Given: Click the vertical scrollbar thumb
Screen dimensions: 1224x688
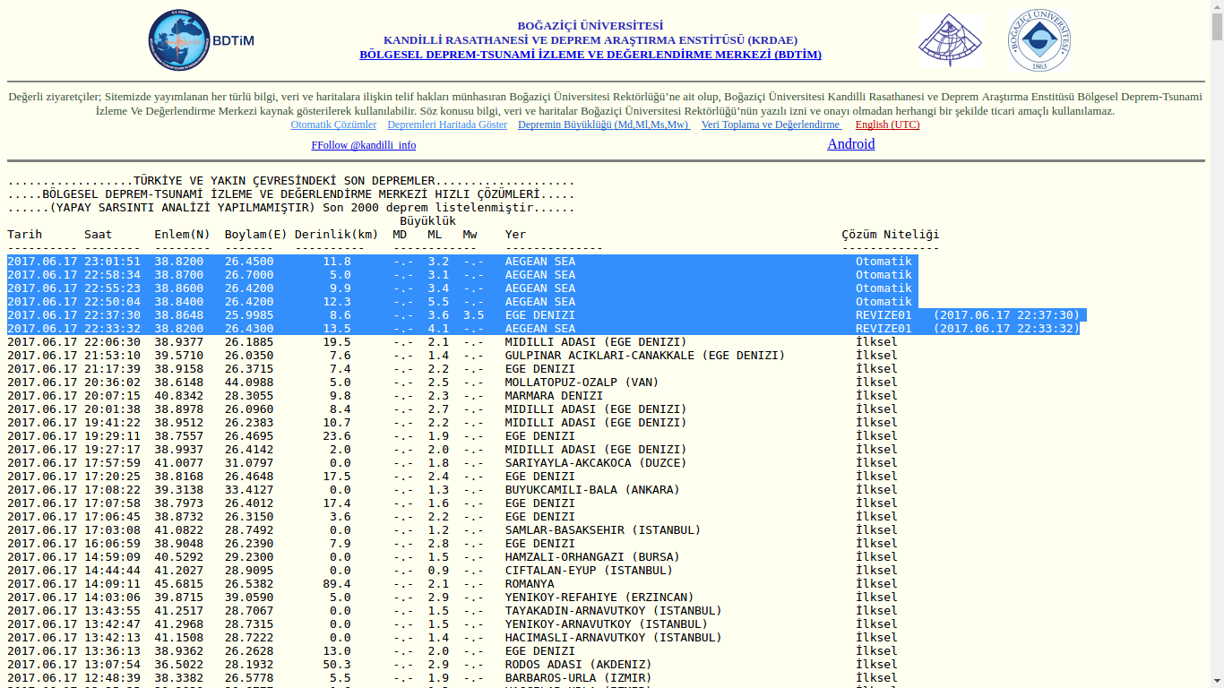Looking at the screenshot, I should pyautogui.click(x=1217, y=28).
